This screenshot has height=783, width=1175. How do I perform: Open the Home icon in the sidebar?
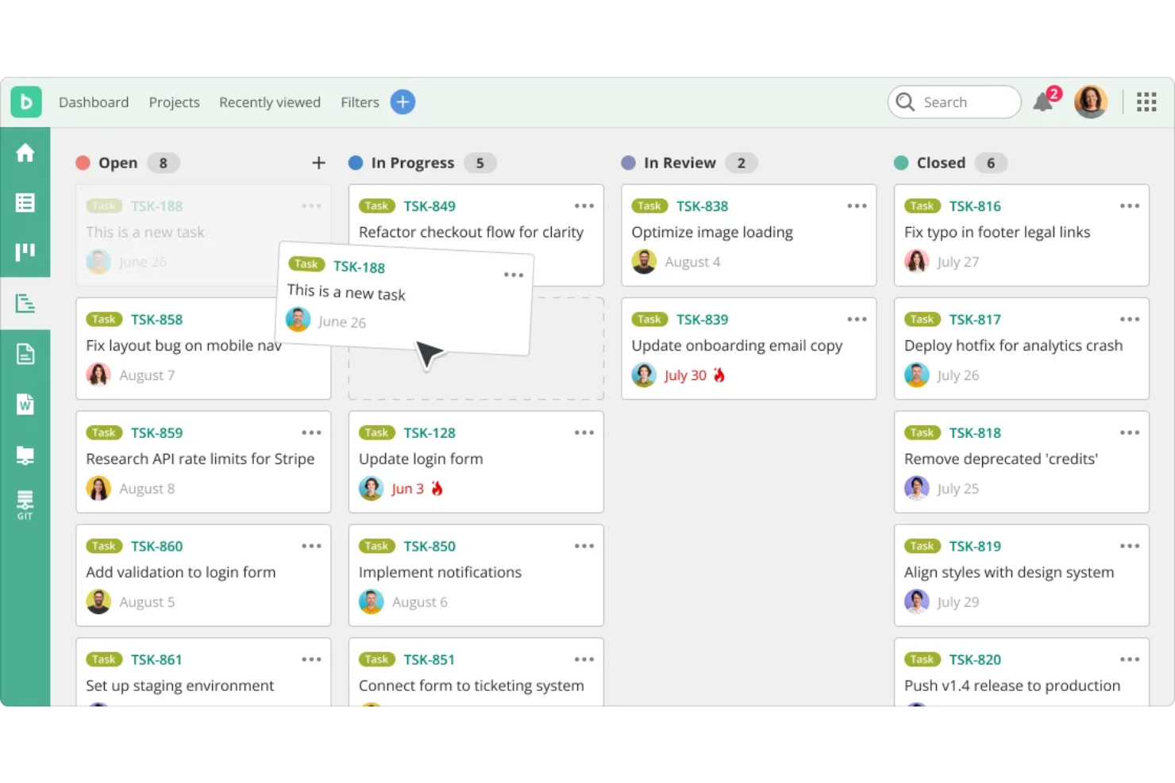25,152
